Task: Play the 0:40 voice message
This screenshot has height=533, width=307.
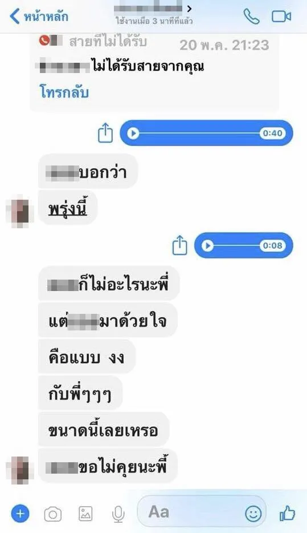Action: pyautogui.click(x=133, y=134)
